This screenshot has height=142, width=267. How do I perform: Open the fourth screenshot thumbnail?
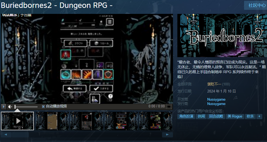click(x=121, y=121)
